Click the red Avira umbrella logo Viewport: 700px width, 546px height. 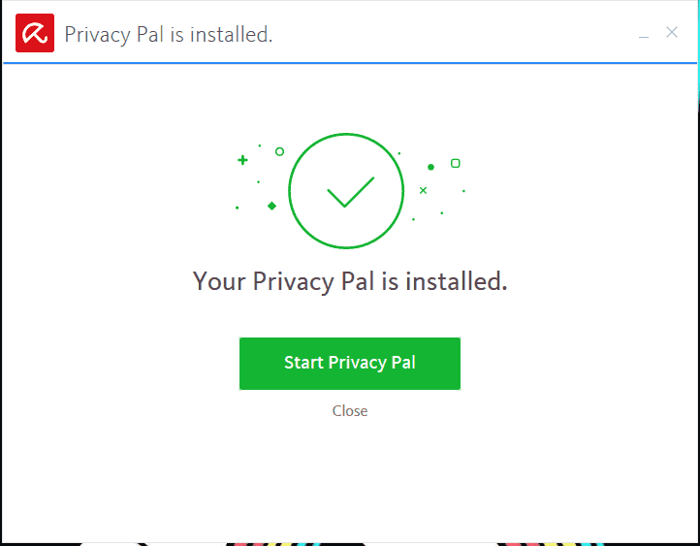(x=34, y=34)
